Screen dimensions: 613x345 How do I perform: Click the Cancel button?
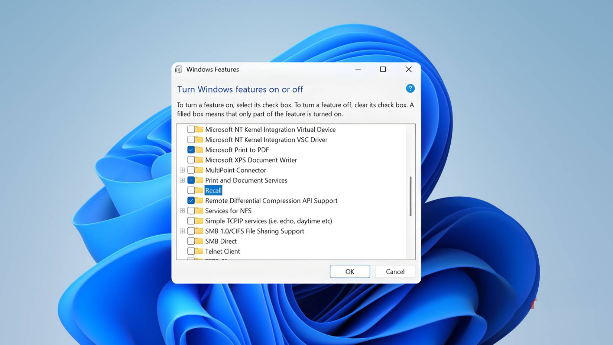tap(395, 271)
